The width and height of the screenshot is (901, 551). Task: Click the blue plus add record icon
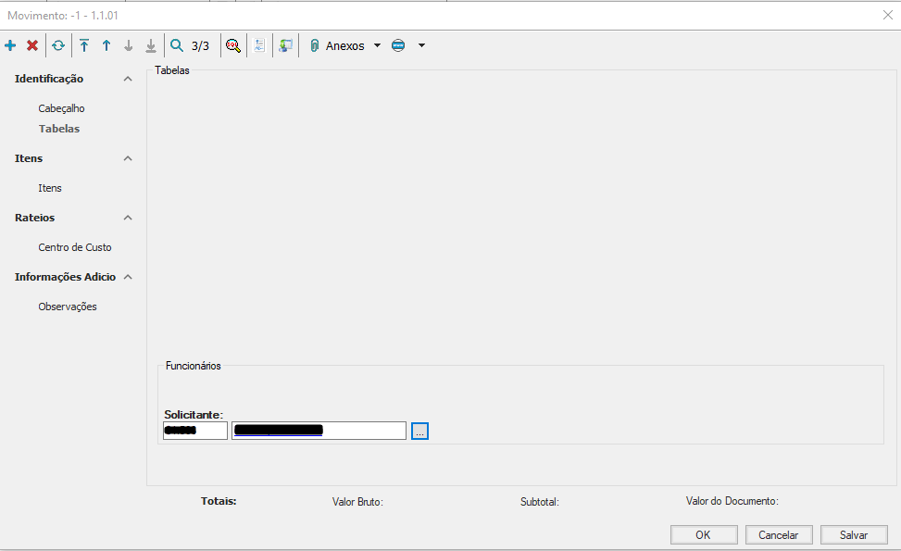[x=10, y=45]
